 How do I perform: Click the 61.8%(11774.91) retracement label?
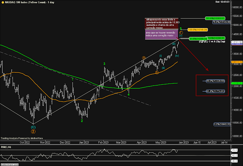click(215, 91)
